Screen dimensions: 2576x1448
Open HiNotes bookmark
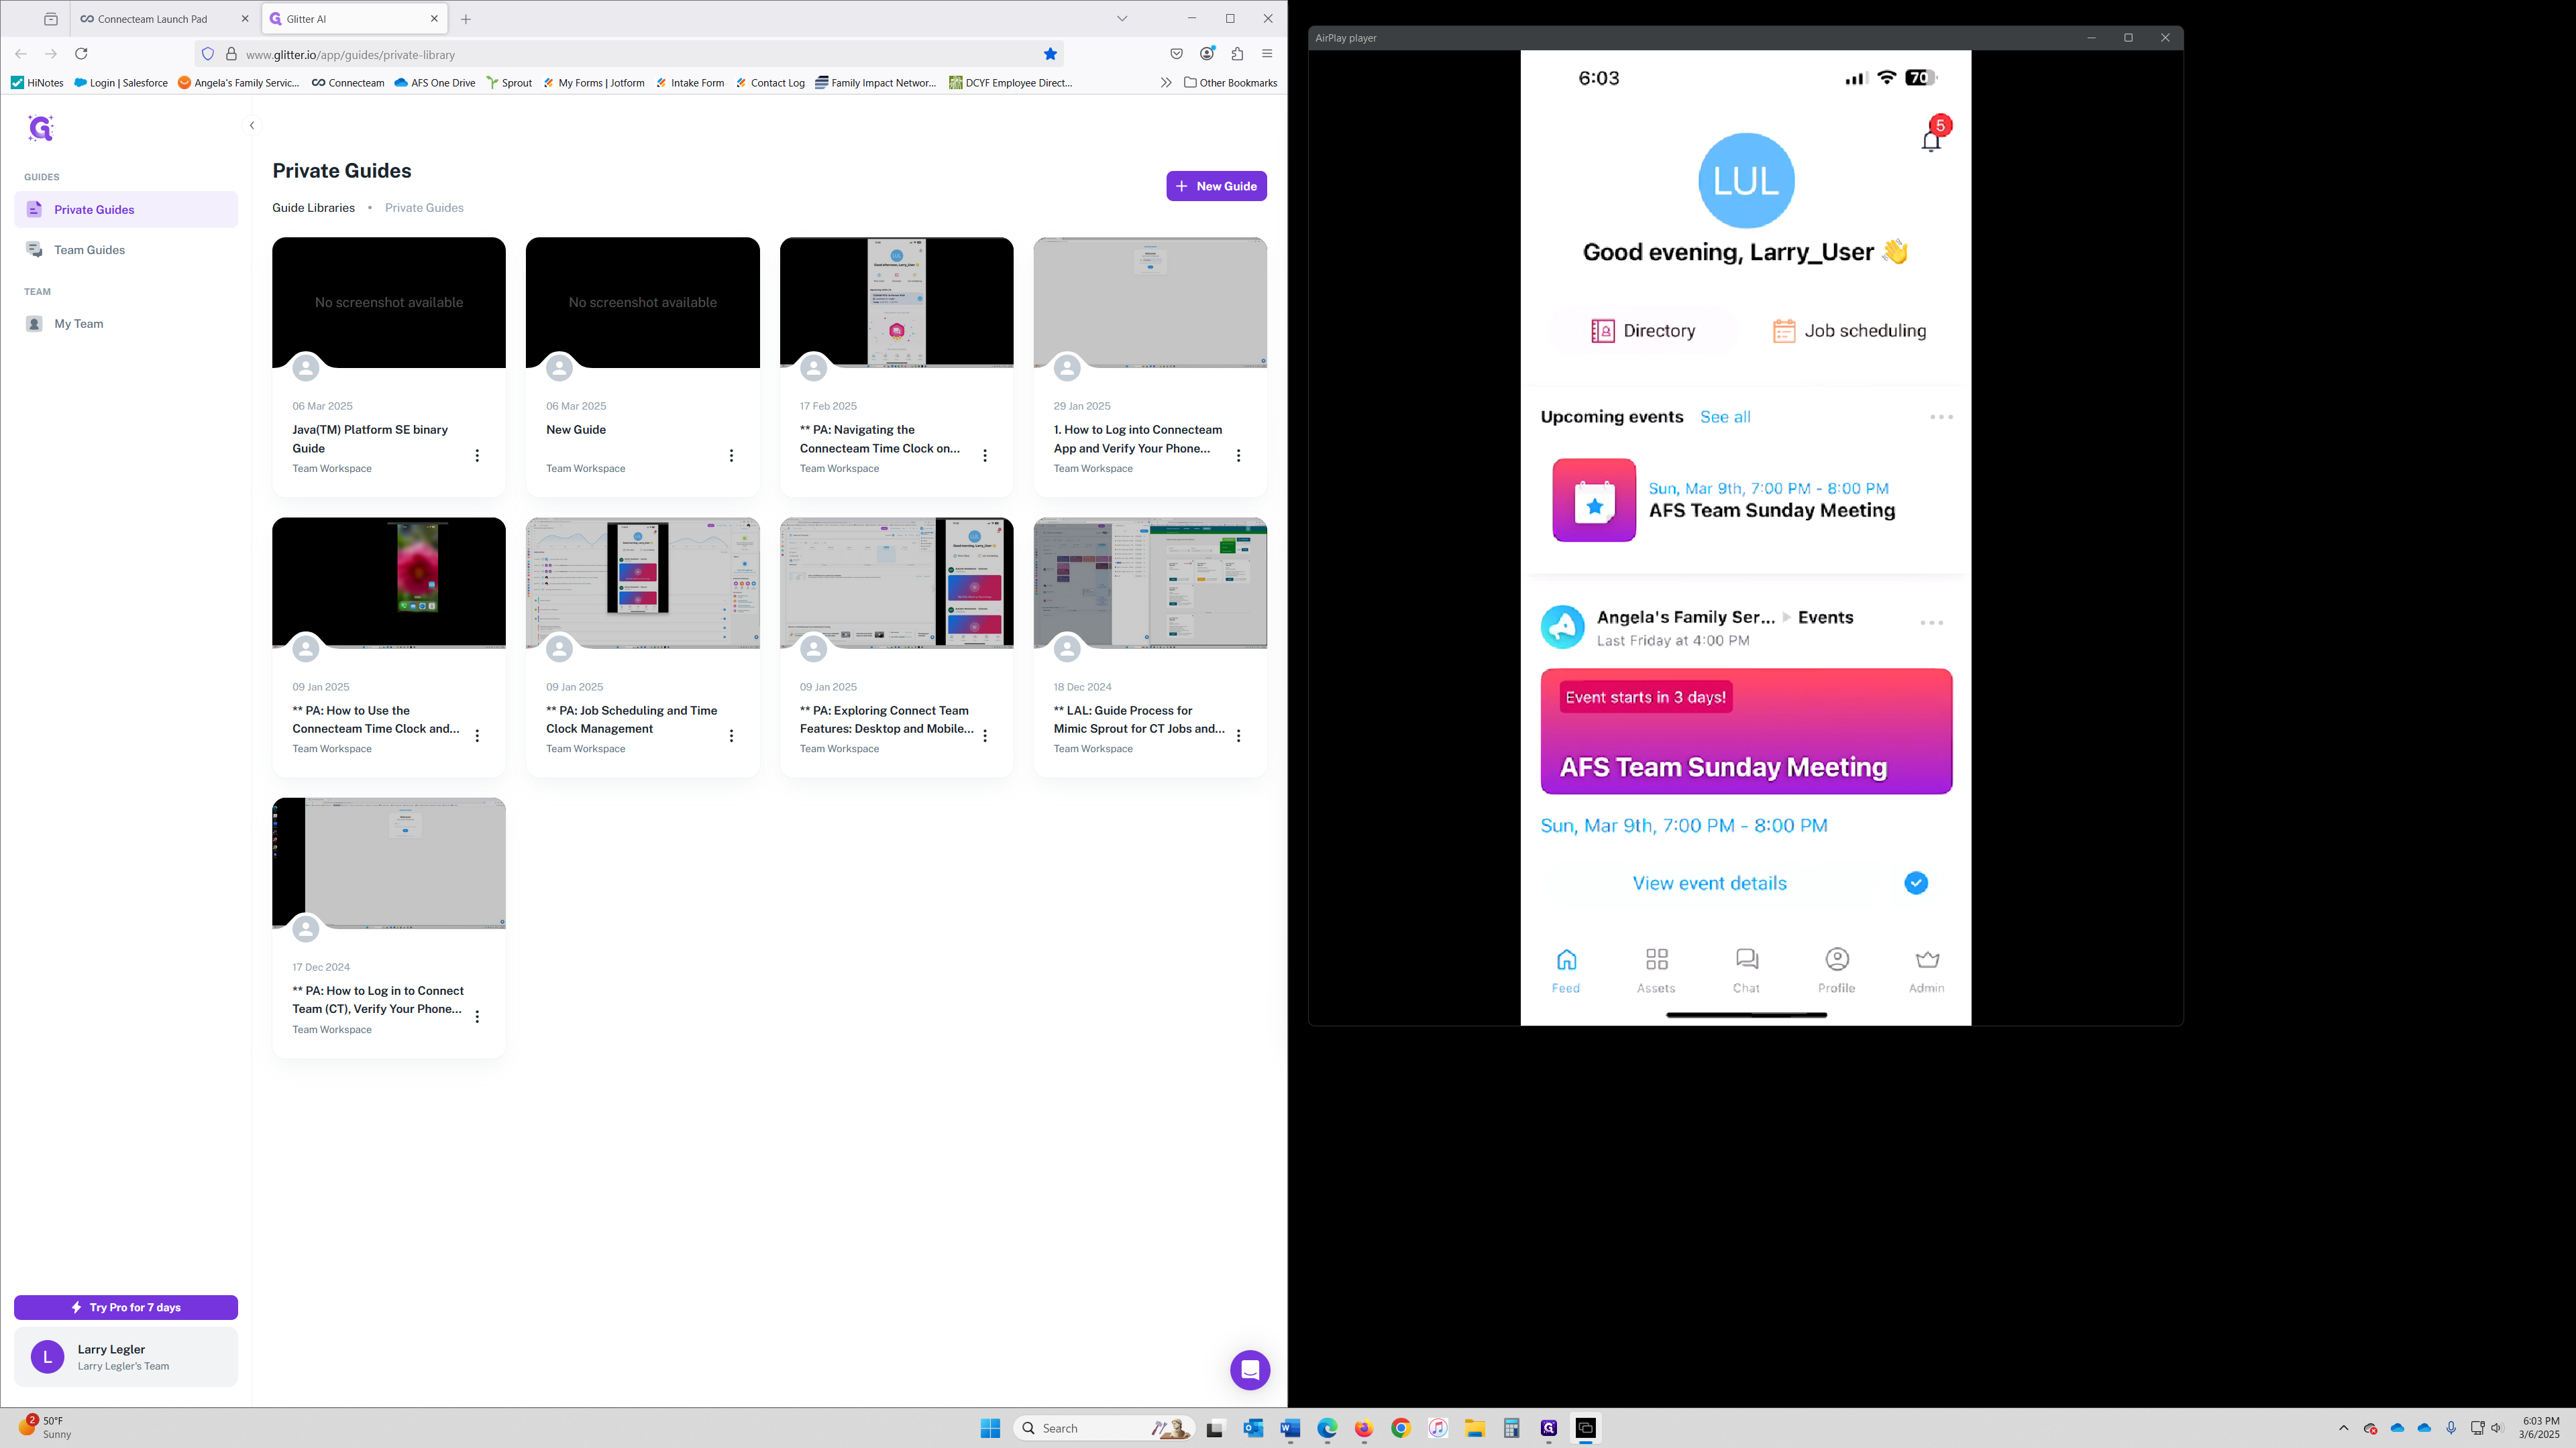37,83
